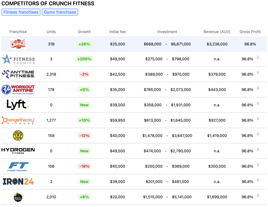Click the $3,236,000 revenue value
Image resolution: width=268 pixels, height=207 pixels.
217,44
